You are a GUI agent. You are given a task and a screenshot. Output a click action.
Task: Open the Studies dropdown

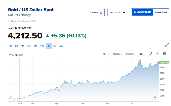[x=130, y=54]
